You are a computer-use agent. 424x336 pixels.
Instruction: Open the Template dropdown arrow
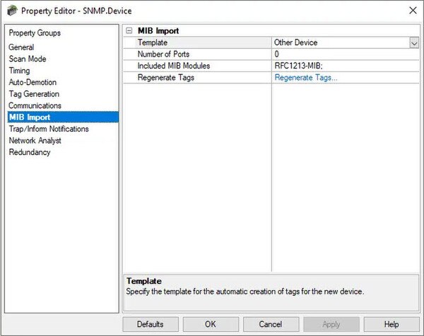(x=414, y=42)
